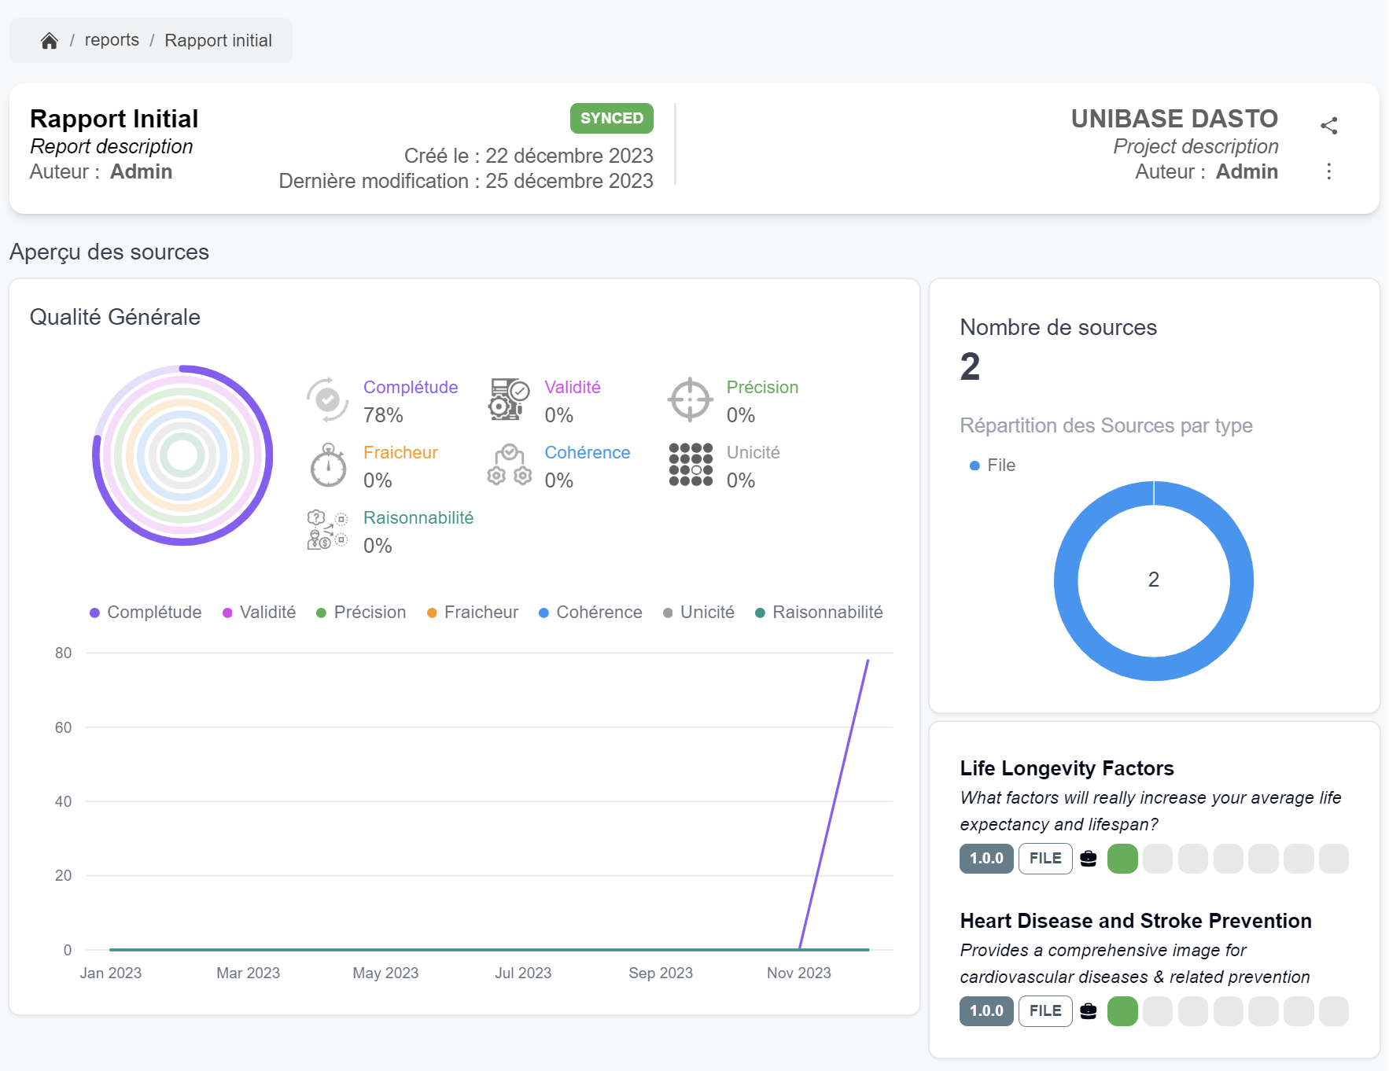Open the vertical three-dot options menu

pyautogui.click(x=1329, y=171)
